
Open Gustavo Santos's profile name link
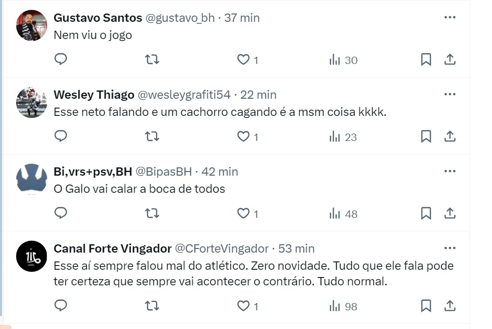pyautogui.click(x=98, y=18)
